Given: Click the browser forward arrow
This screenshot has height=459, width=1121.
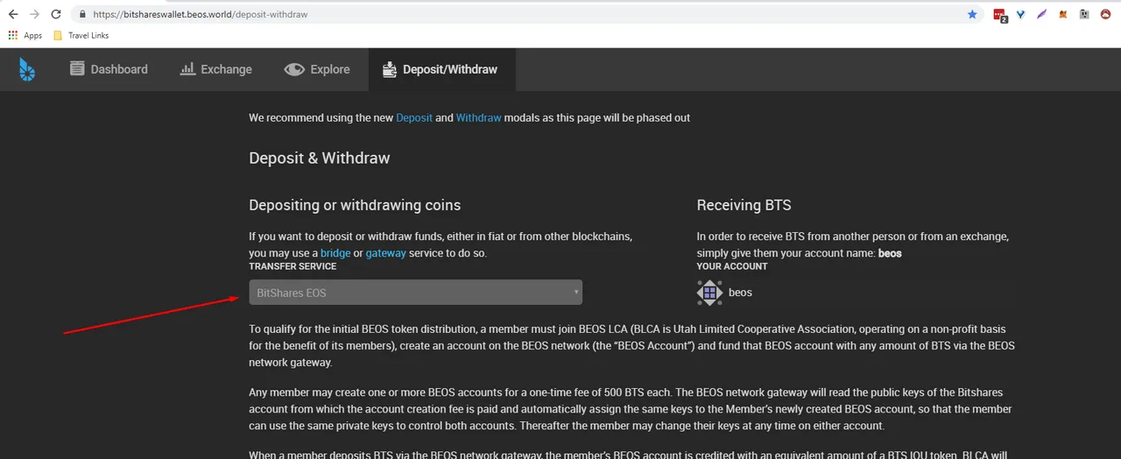Looking at the screenshot, I should [35, 15].
